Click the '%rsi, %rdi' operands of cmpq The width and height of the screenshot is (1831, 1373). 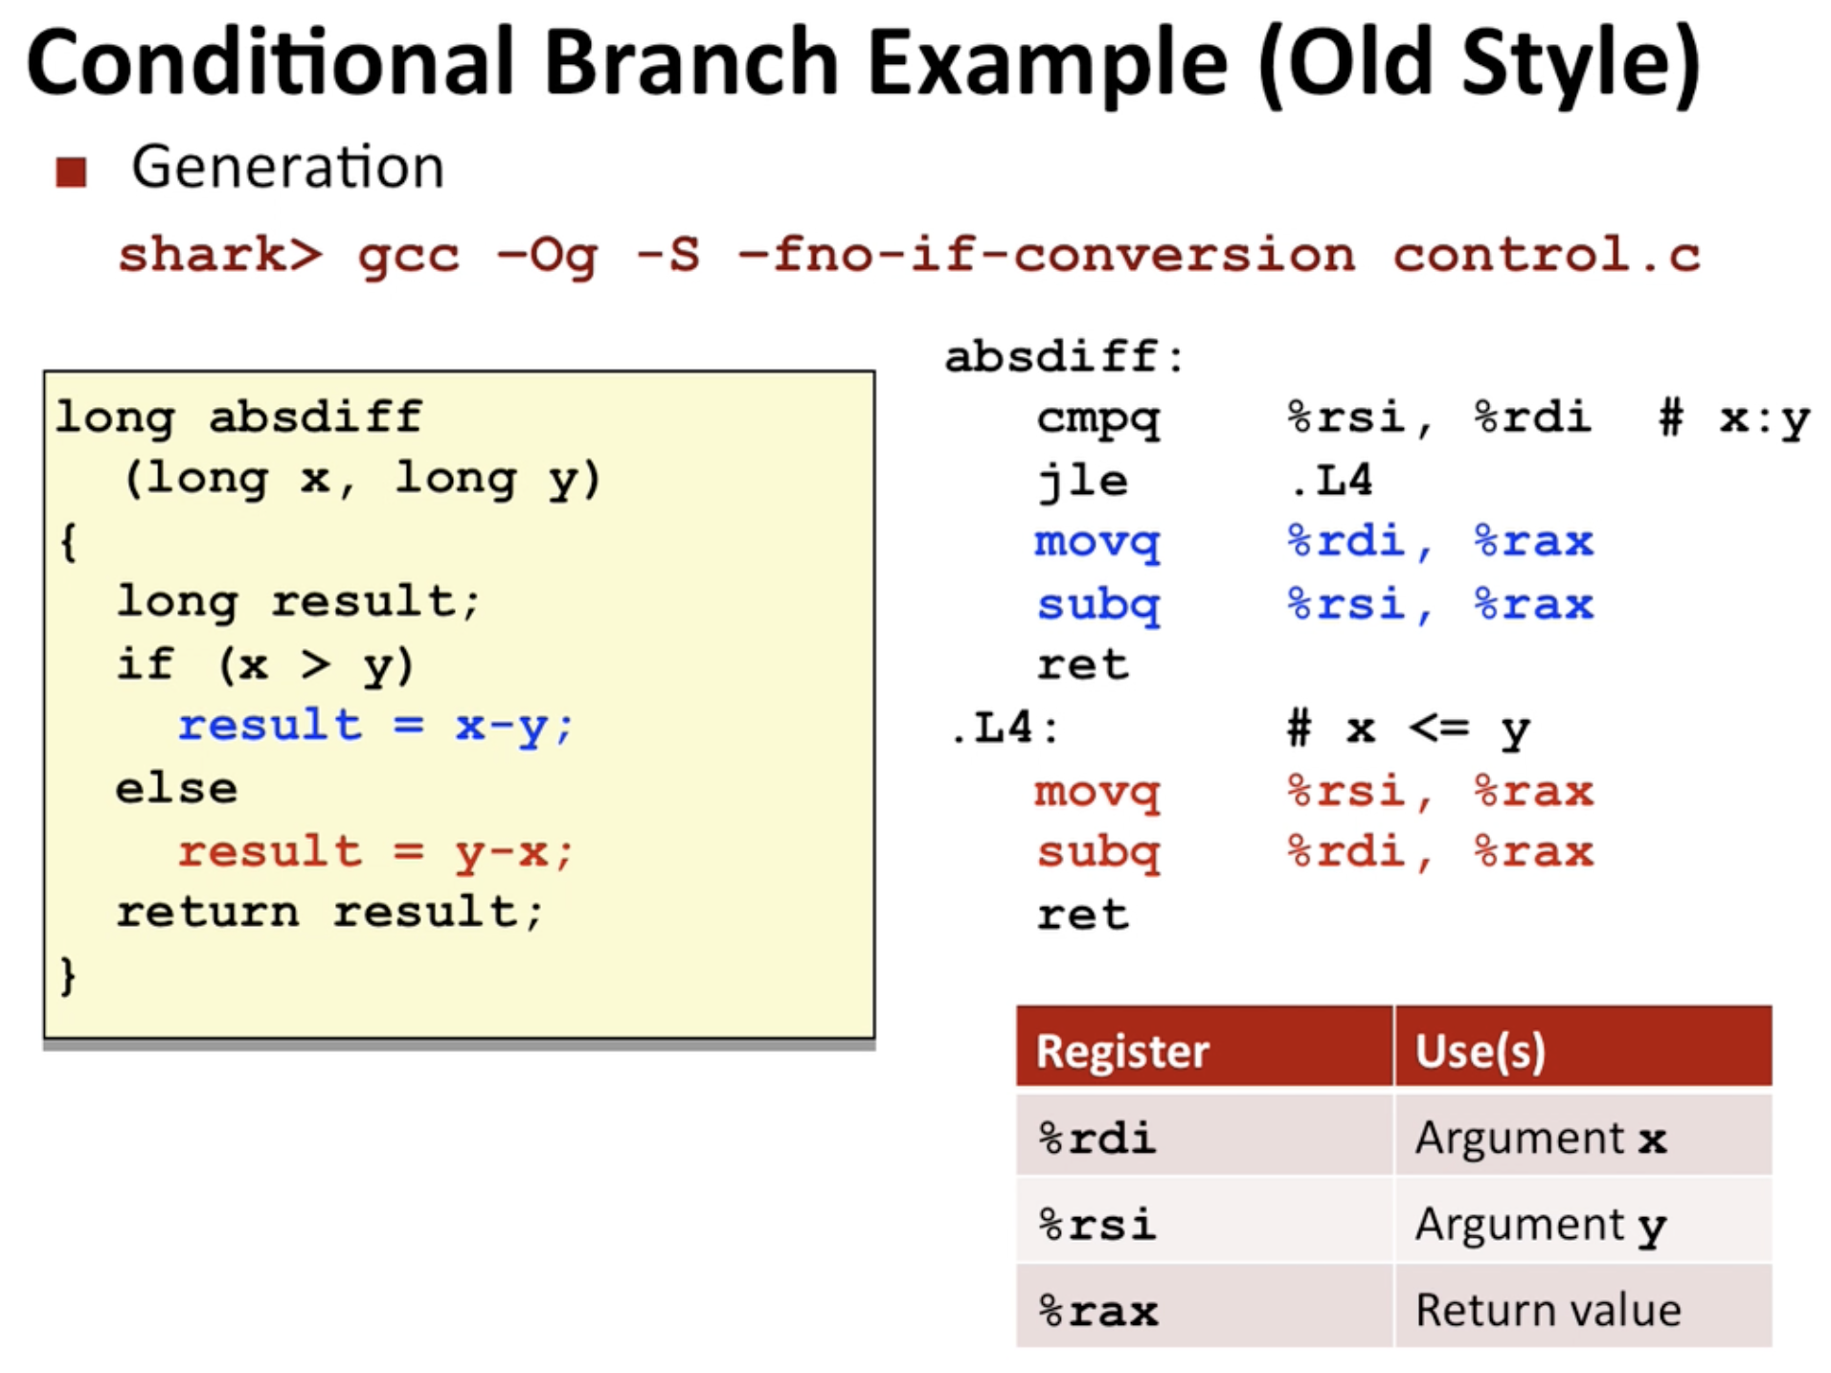[x=1438, y=418]
